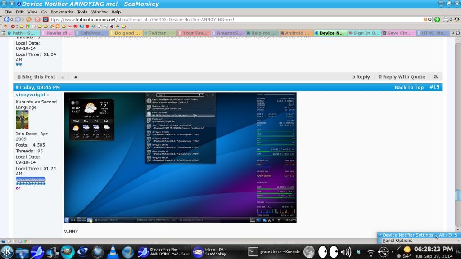Open vinnywright's desktop screenshot image
Viewport: 461px width, 259px height.
pos(180,157)
